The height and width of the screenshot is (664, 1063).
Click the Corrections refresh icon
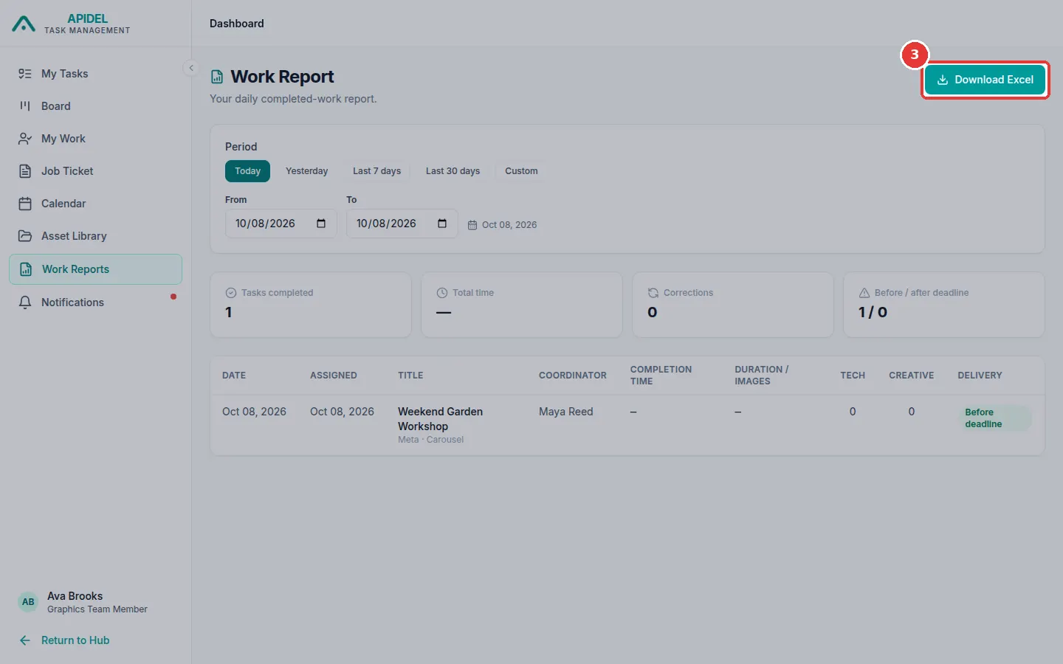[653, 293]
